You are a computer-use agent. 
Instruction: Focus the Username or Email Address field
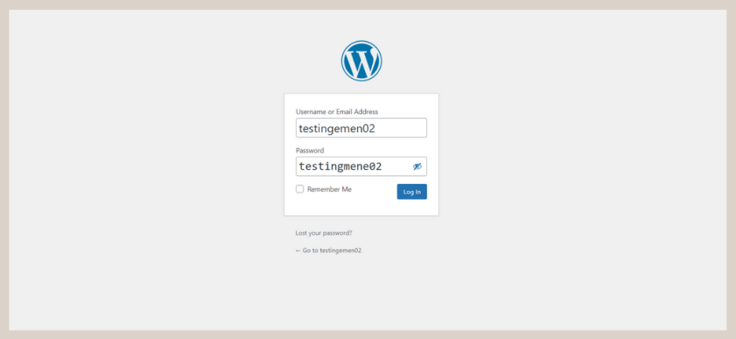(x=361, y=128)
